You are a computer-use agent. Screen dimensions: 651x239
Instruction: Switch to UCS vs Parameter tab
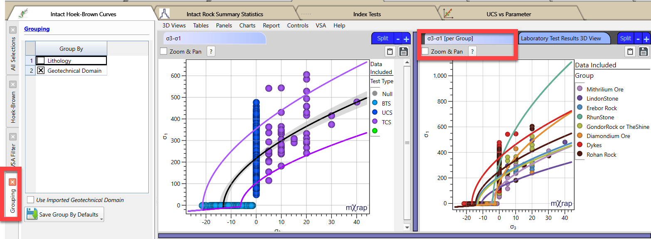(x=509, y=14)
